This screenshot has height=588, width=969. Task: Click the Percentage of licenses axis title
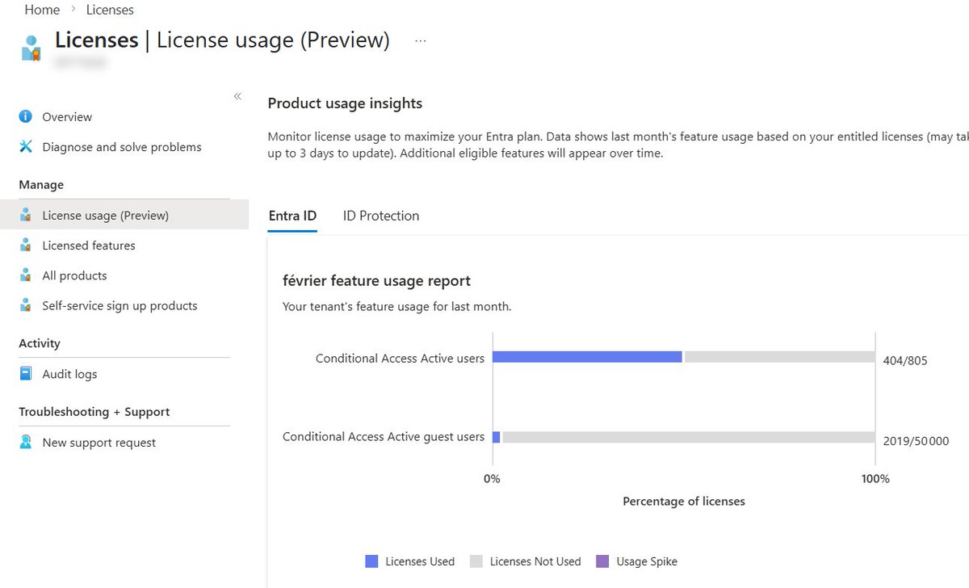click(x=684, y=502)
